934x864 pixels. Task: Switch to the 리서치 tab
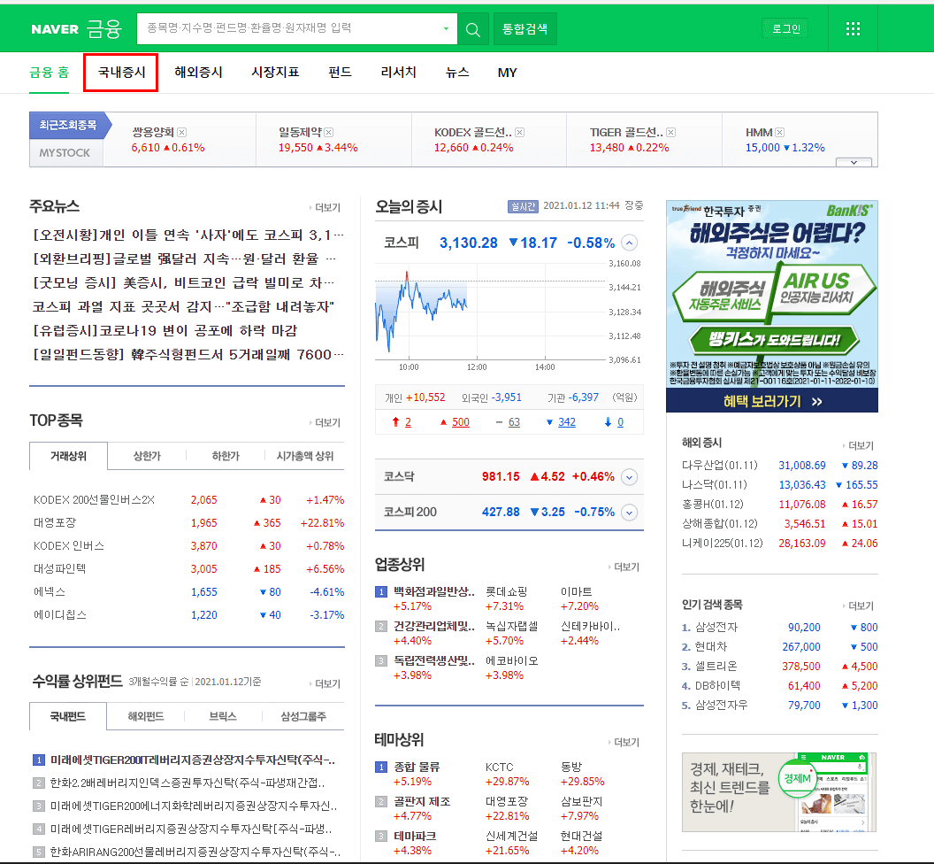click(399, 73)
